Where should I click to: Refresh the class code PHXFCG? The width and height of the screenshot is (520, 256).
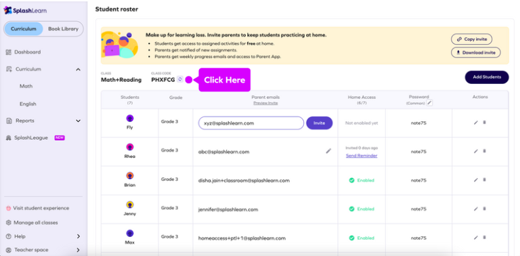point(179,79)
